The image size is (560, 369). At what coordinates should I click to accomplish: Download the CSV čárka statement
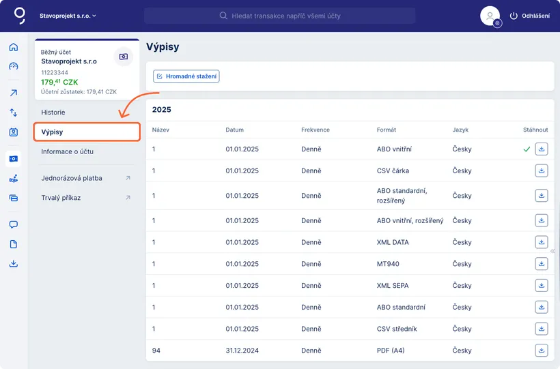pyautogui.click(x=541, y=171)
